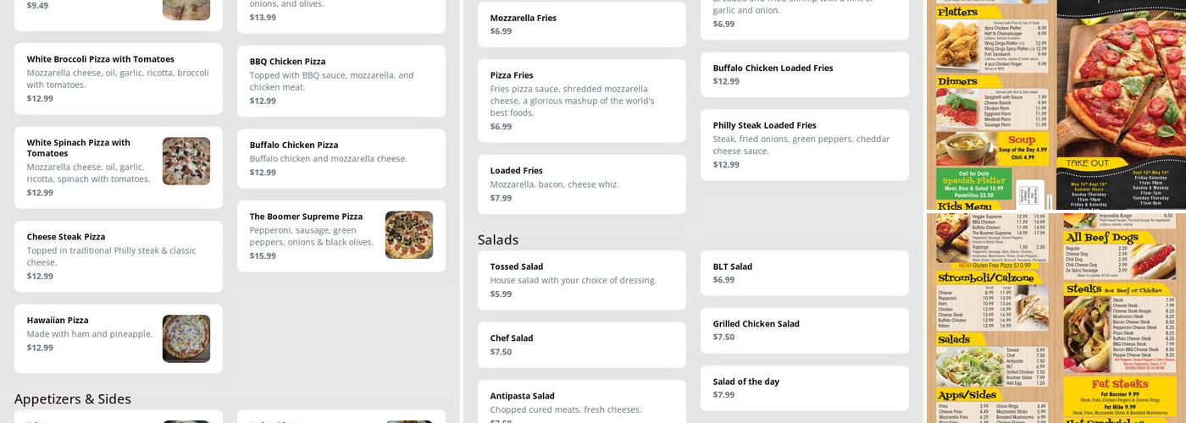Open the top printed menu photo
This screenshot has width=1186, height=423.
[x=1056, y=104]
